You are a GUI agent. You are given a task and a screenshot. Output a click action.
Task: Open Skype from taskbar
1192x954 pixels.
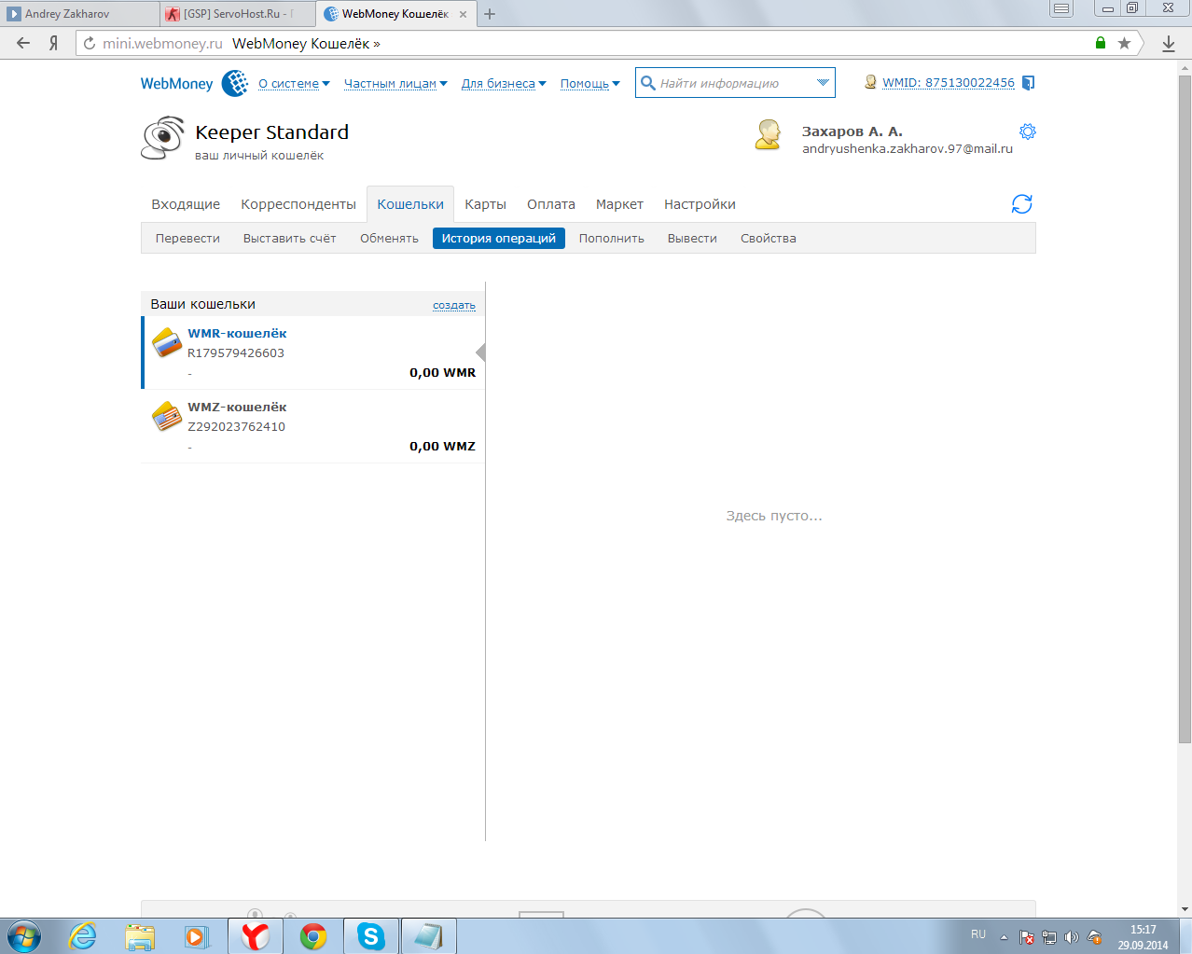(371, 936)
